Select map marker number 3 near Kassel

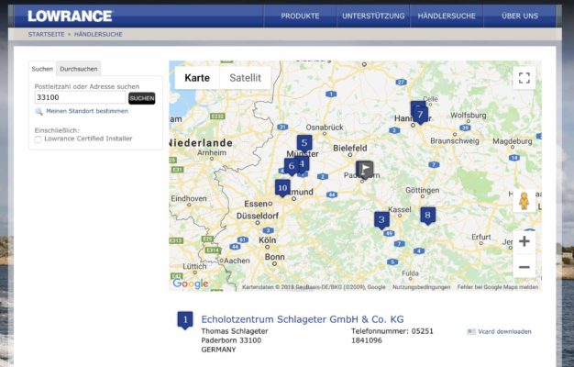click(x=381, y=220)
